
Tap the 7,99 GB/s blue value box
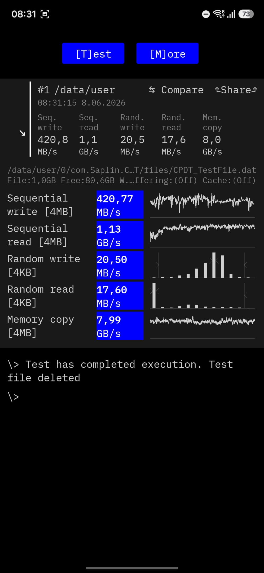coord(120,326)
